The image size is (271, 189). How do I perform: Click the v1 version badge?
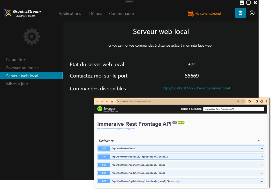tap(174, 122)
